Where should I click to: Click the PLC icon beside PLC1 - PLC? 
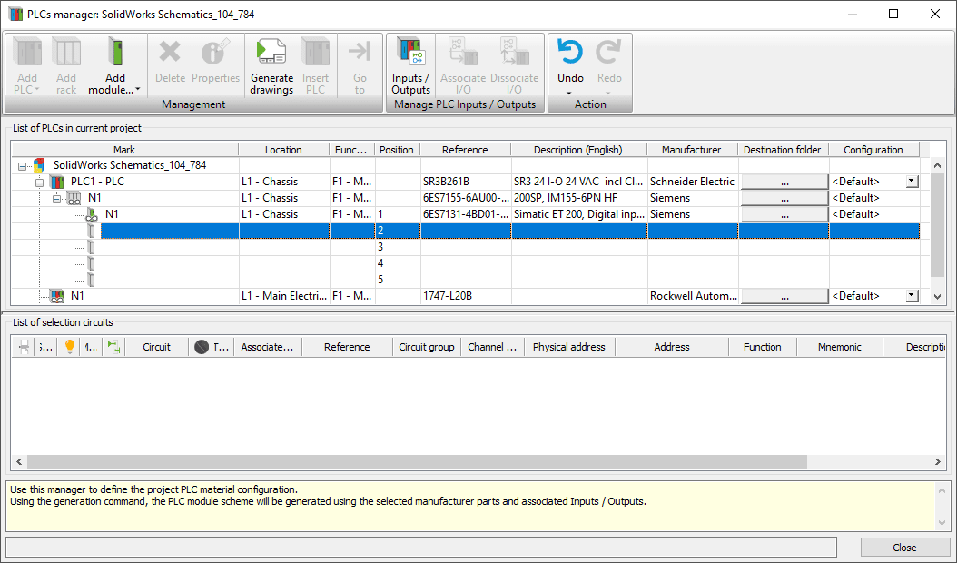[57, 182]
